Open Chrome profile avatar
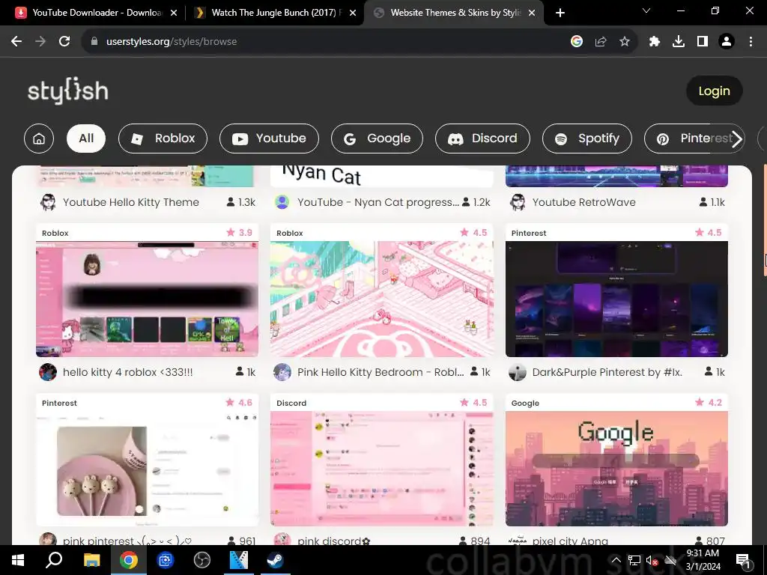The image size is (767, 575). click(727, 42)
